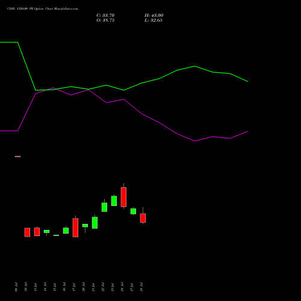This screenshot has height=301, width=301.
Task: Click the close value C: 33.70
Action: click(105, 16)
